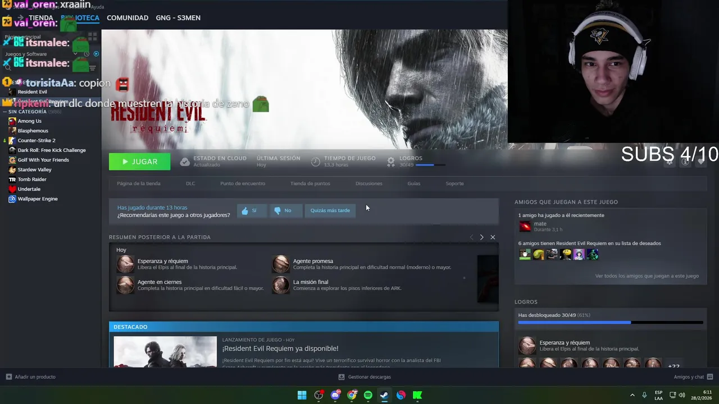The image size is (719, 404).
Task: Open the COMUNIDAD menu
Action: coord(128,18)
